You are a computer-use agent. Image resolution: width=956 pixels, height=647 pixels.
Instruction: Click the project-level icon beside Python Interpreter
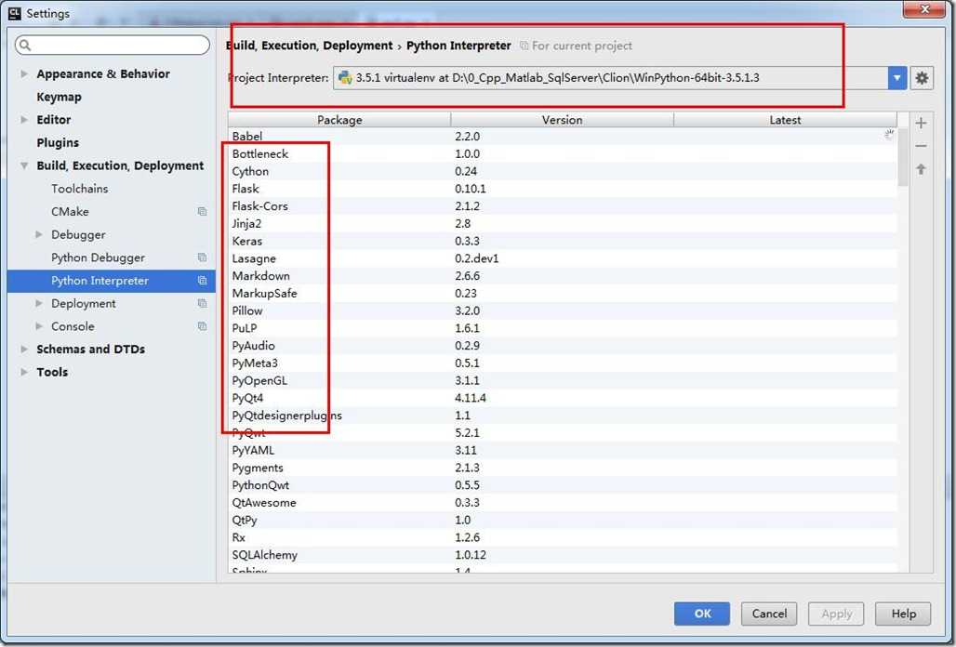202,281
